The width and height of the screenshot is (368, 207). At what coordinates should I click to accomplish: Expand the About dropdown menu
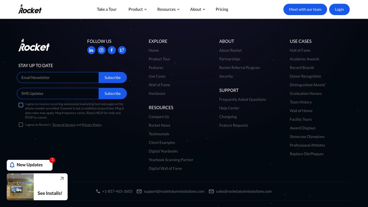tap(197, 9)
